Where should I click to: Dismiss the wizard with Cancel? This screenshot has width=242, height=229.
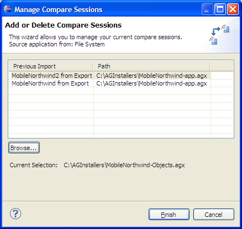point(214,215)
